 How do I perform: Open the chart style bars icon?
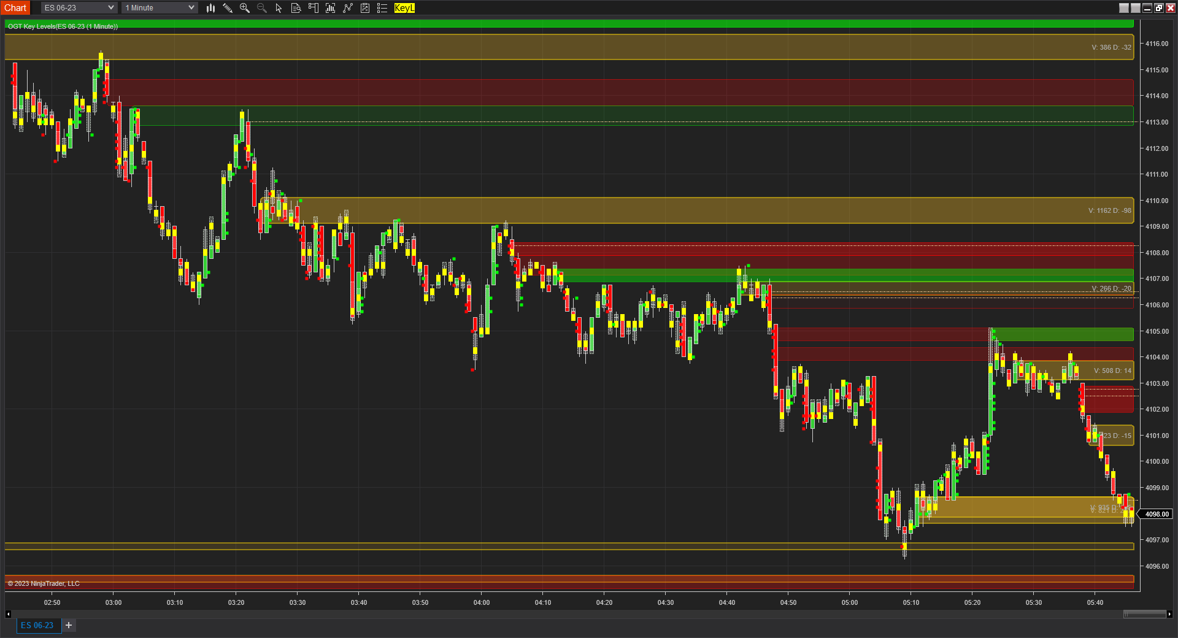coord(210,8)
